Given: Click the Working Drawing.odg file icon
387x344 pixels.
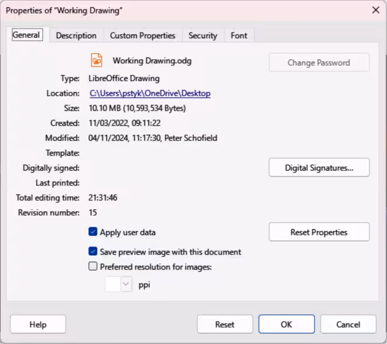Looking at the screenshot, I should pos(97,60).
